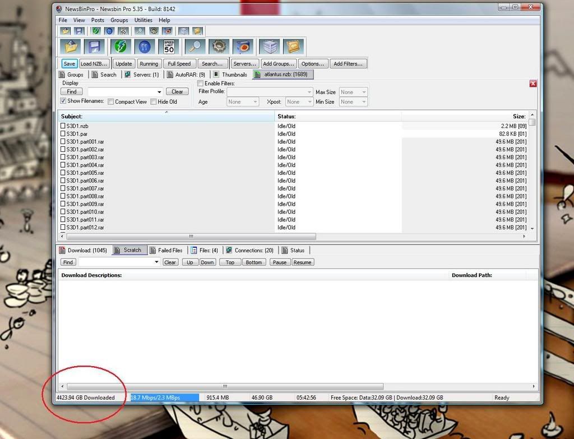Click the small floppy-disk save toolbar icon
The height and width of the screenshot is (439, 574).
click(80, 31)
